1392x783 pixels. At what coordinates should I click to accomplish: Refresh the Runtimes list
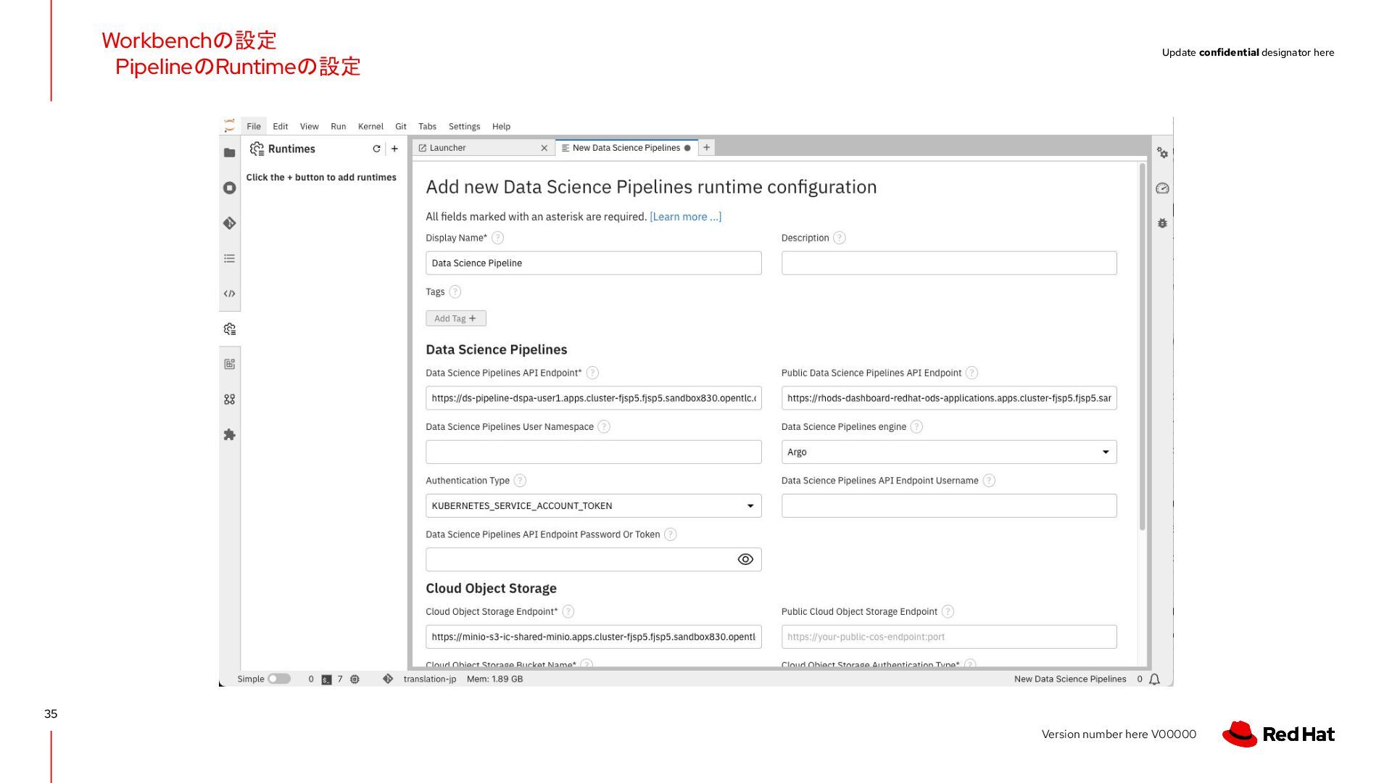tap(376, 149)
